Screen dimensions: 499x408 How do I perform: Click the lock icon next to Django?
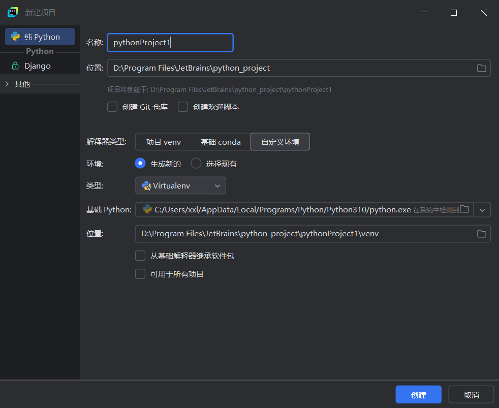[15, 66]
